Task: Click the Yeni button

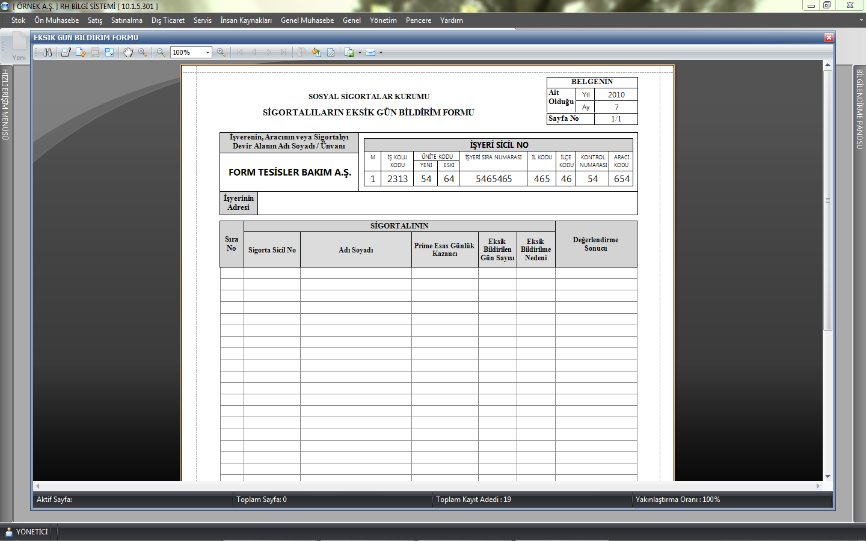Action: (19, 48)
